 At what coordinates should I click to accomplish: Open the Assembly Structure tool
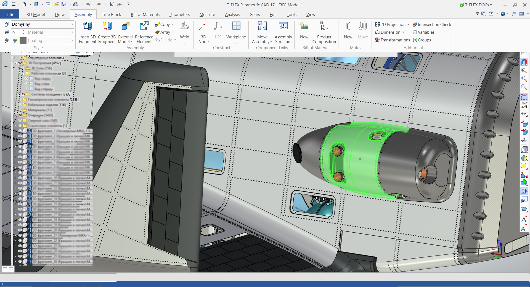[283, 32]
